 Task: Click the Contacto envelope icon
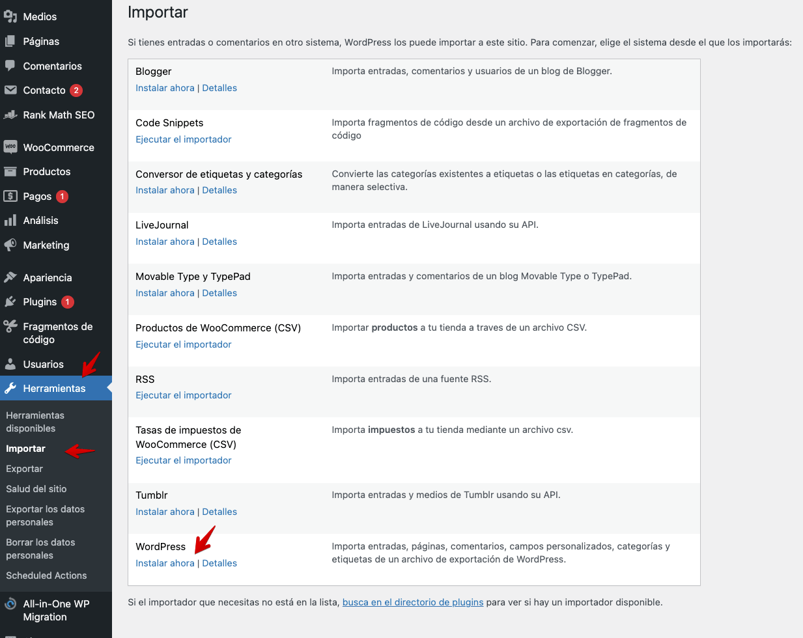(10, 90)
